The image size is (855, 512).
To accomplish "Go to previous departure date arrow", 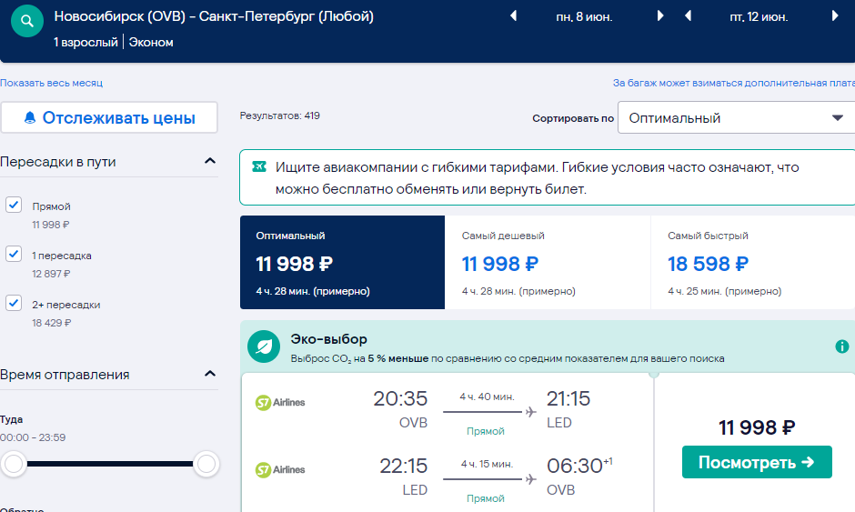I will tap(513, 15).
